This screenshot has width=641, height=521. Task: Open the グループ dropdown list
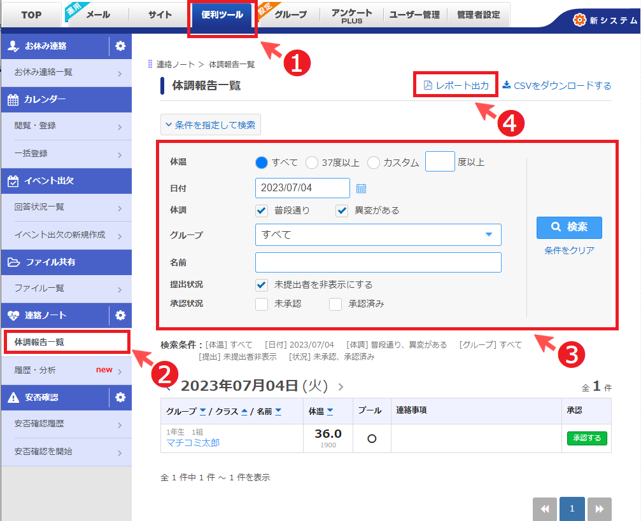[x=378, y=234]
